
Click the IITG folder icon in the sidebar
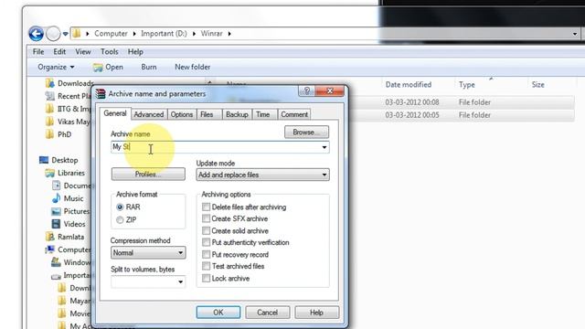coord(50,109)
